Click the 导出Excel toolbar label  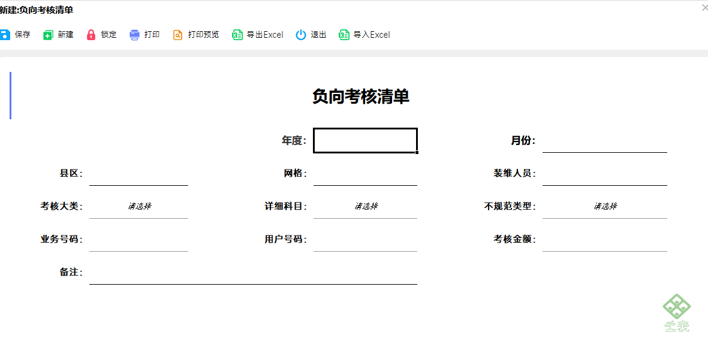click(265, 35)
